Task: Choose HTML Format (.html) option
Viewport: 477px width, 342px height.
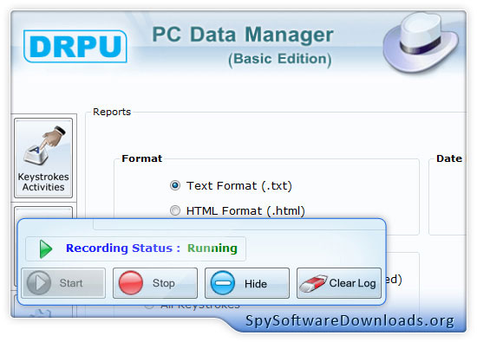Action: pyautogui.click(x=175, y=210)
